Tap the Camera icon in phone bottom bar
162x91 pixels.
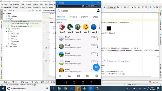pyautogui.click(x=78, y=76)
